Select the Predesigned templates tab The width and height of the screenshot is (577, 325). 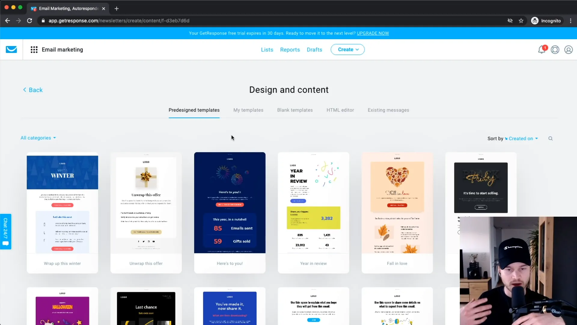(194, 110)
